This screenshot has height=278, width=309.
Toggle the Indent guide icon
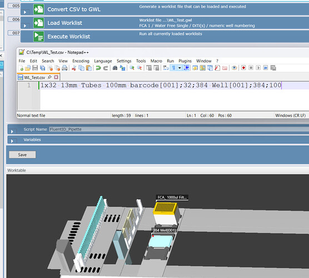tap(186, 68)
